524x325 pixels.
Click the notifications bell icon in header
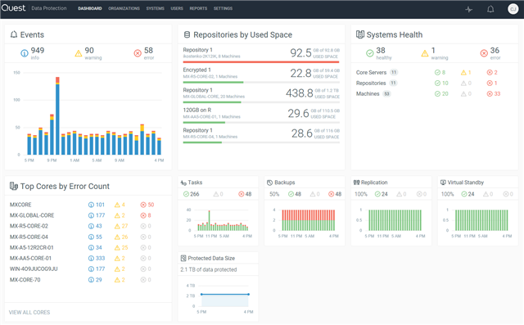click(490, 9)
